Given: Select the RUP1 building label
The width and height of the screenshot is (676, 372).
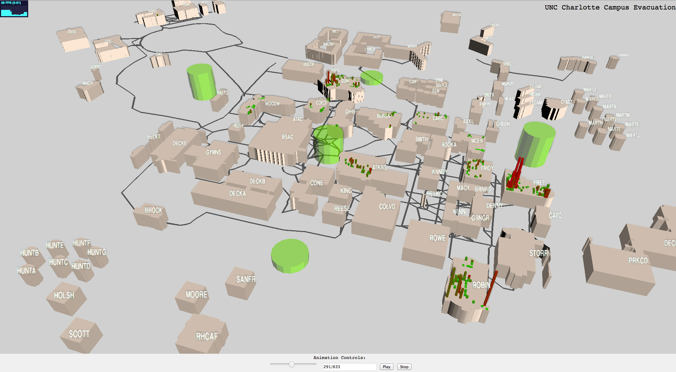Looking at the screenshot, I should pyautogui.click(x=238, y=126).
